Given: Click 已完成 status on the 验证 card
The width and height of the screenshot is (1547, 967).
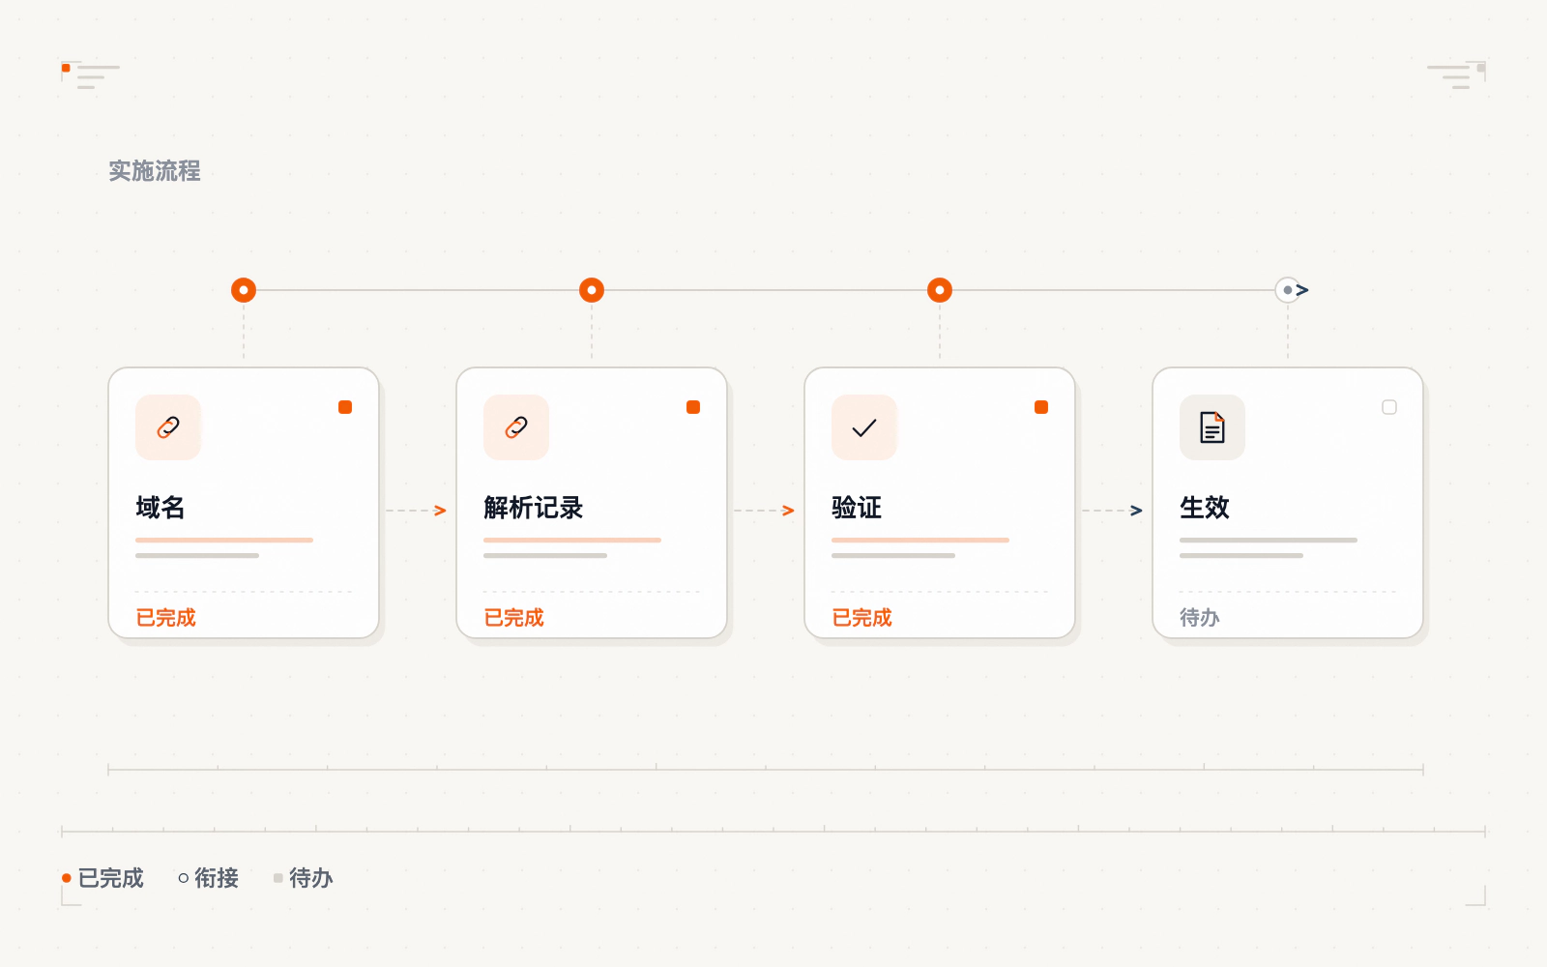Looking at the screenshot, I should 861,618.
